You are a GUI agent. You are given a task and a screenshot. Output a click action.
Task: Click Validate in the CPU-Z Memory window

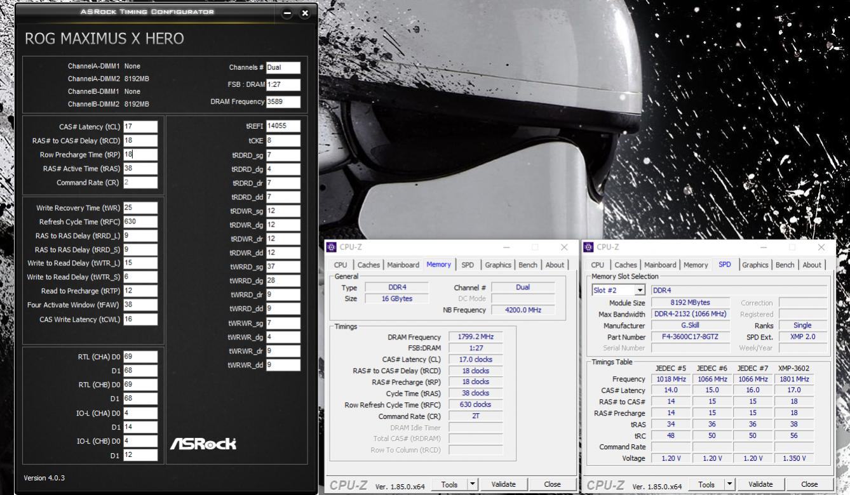tap(503, 484)
